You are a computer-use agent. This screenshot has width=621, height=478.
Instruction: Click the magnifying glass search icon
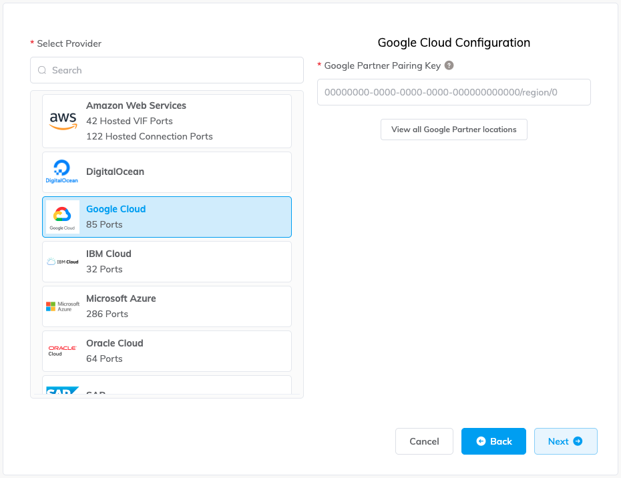42,70
